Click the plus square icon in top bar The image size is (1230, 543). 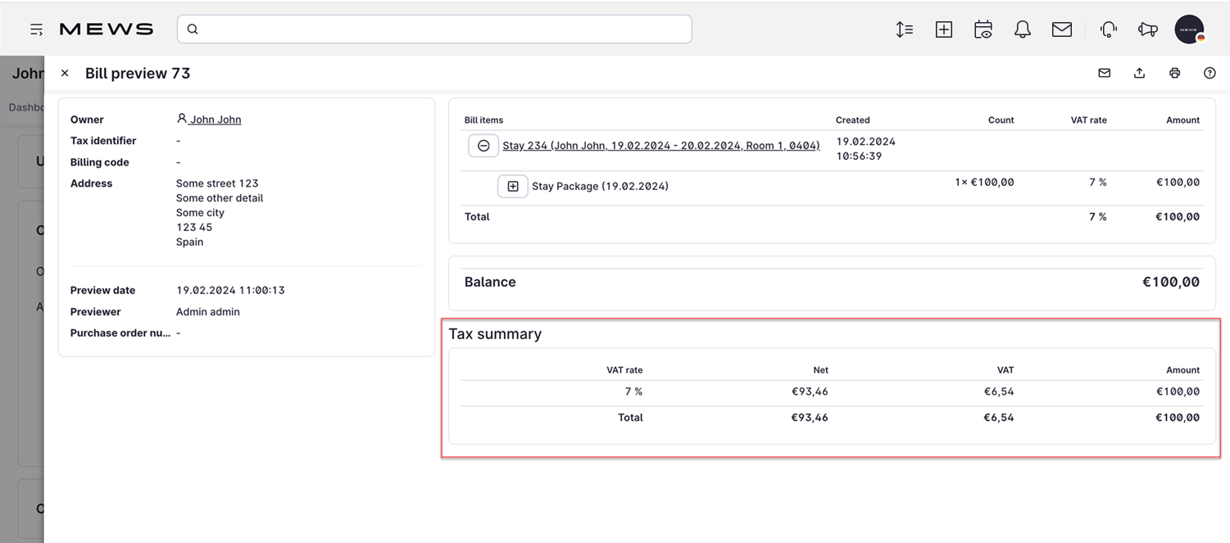[944, 29]
